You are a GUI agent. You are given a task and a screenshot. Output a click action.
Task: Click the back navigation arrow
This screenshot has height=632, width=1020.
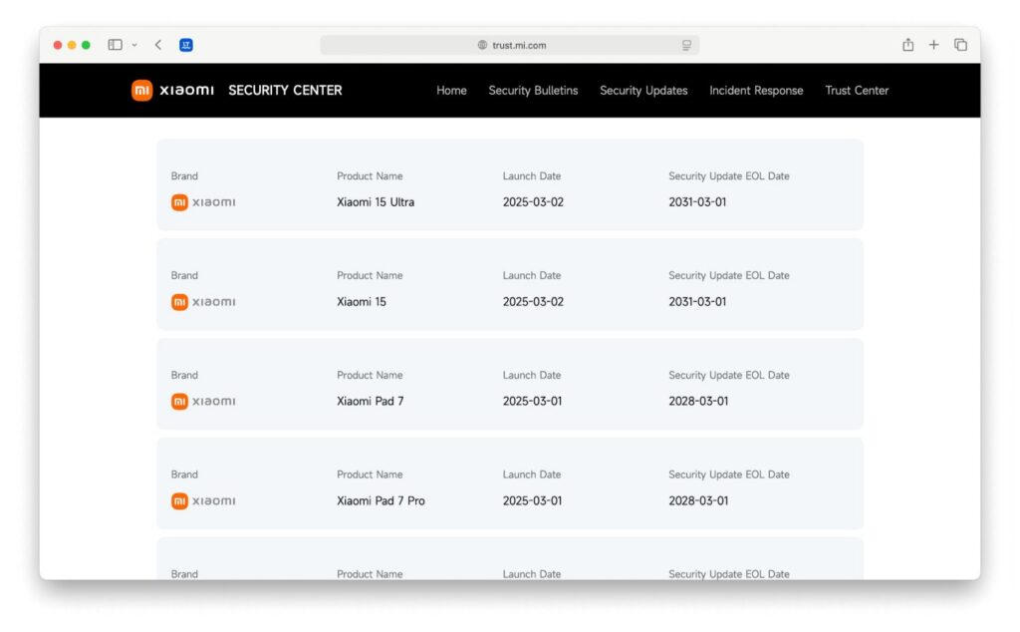[157, 44]
